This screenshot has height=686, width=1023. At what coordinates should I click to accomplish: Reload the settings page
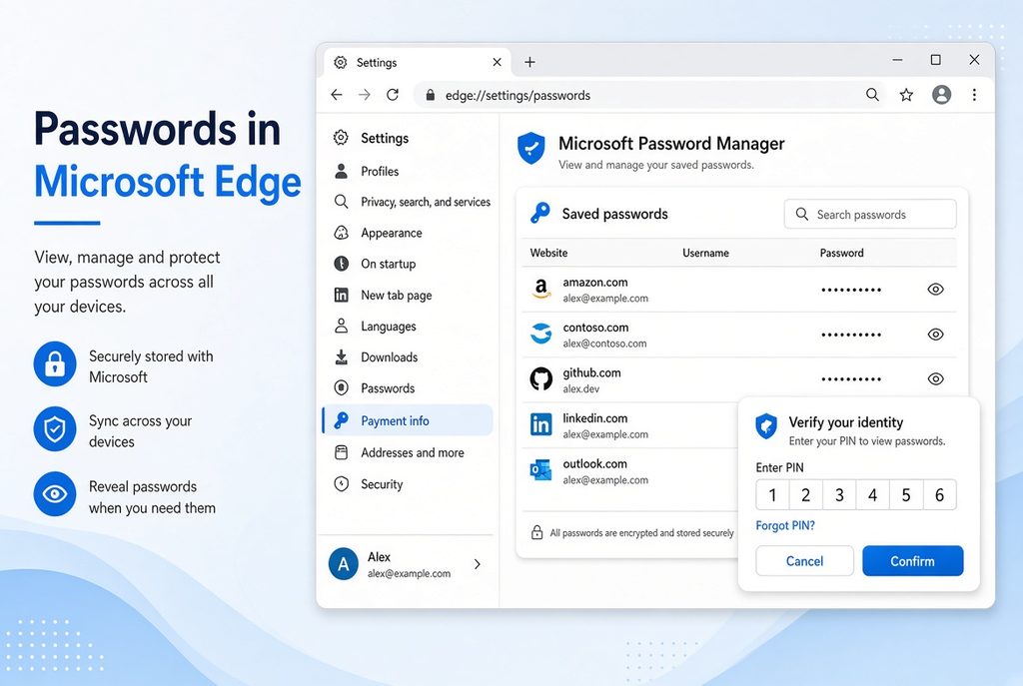tap(393, 95)
